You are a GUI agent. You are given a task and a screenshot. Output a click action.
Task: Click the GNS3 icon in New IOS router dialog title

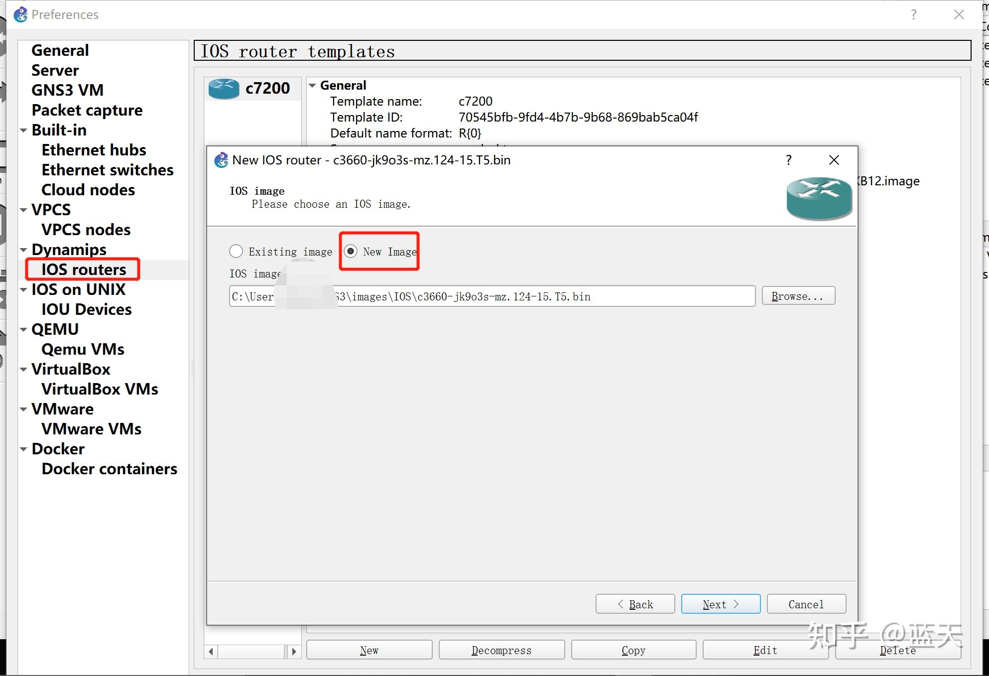221,160
